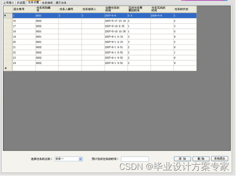Click the 任务类别编号 cell 0002 in row 21
Viewport: 236px width, 176px height.
click(47, 47)
